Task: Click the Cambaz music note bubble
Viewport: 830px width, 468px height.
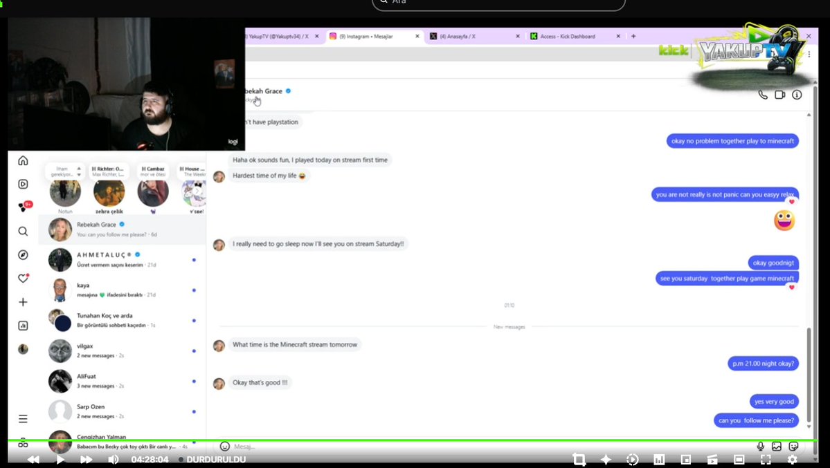Action: pyautogui.click(x=152, y=171)
